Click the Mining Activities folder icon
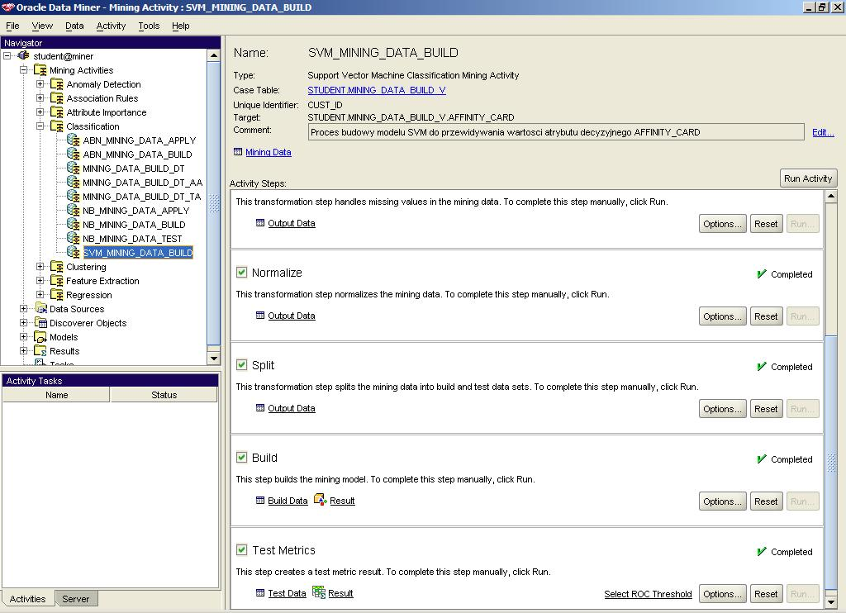 coord(40,70)
